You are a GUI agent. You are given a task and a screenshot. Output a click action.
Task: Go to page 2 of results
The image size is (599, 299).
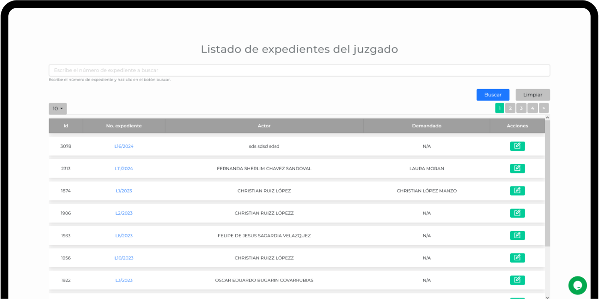510,108
